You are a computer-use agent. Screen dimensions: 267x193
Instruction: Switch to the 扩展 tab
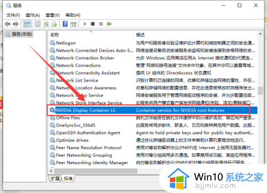point(55,179)
